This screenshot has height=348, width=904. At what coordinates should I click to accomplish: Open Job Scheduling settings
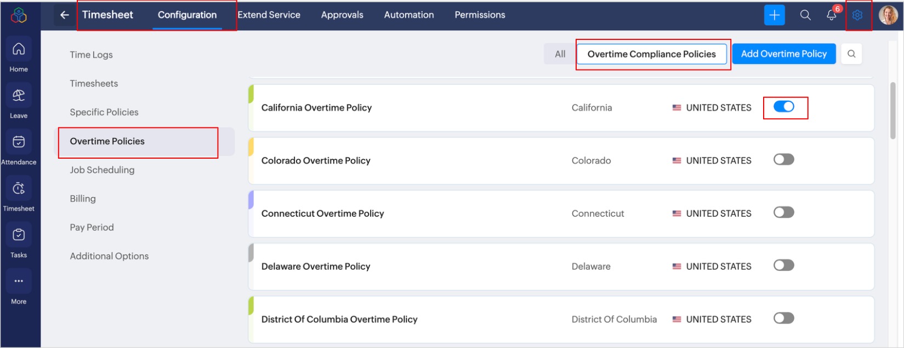[102, 170]
